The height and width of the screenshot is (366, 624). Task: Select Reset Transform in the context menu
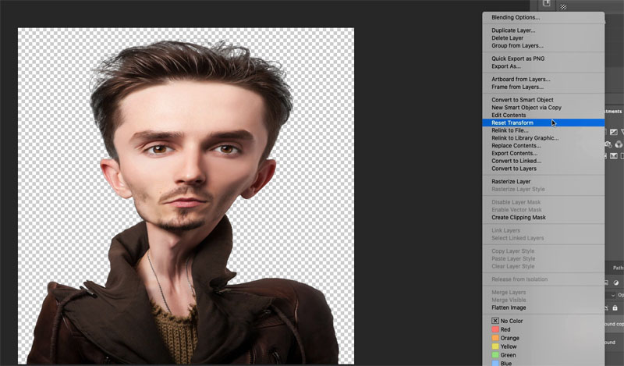pyautogui.click(x=512, y=123)
